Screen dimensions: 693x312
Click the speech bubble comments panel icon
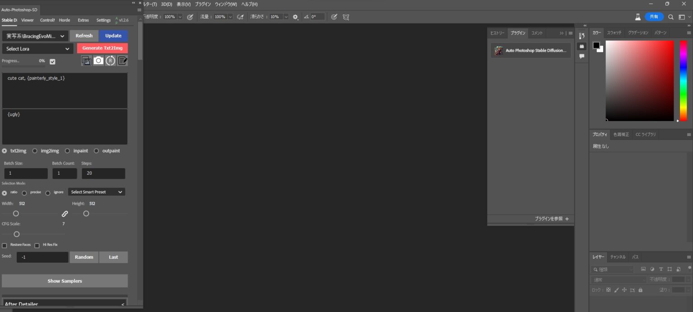[x=582, y=56]
